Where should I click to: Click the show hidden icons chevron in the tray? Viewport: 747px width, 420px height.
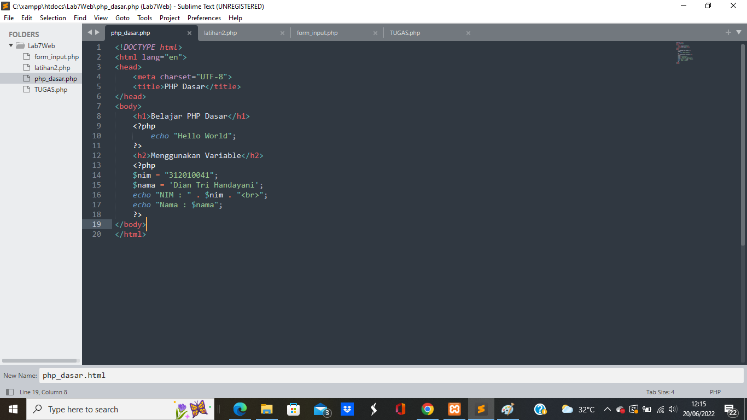(607, 409)
